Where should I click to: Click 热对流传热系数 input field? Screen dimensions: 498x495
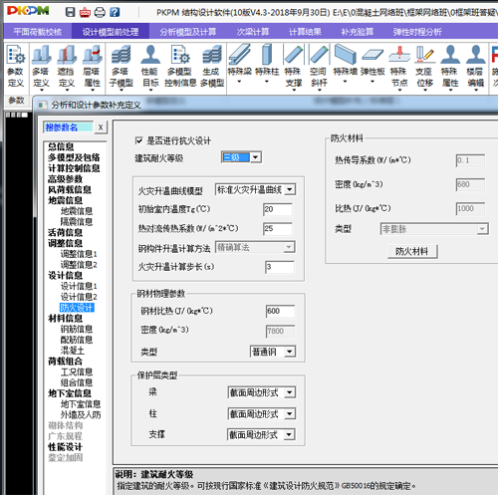[278, 229]
